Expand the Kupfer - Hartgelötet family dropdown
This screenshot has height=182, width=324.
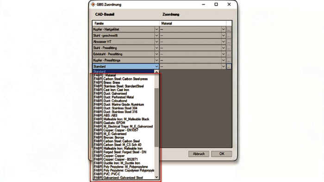coord(156,30)
